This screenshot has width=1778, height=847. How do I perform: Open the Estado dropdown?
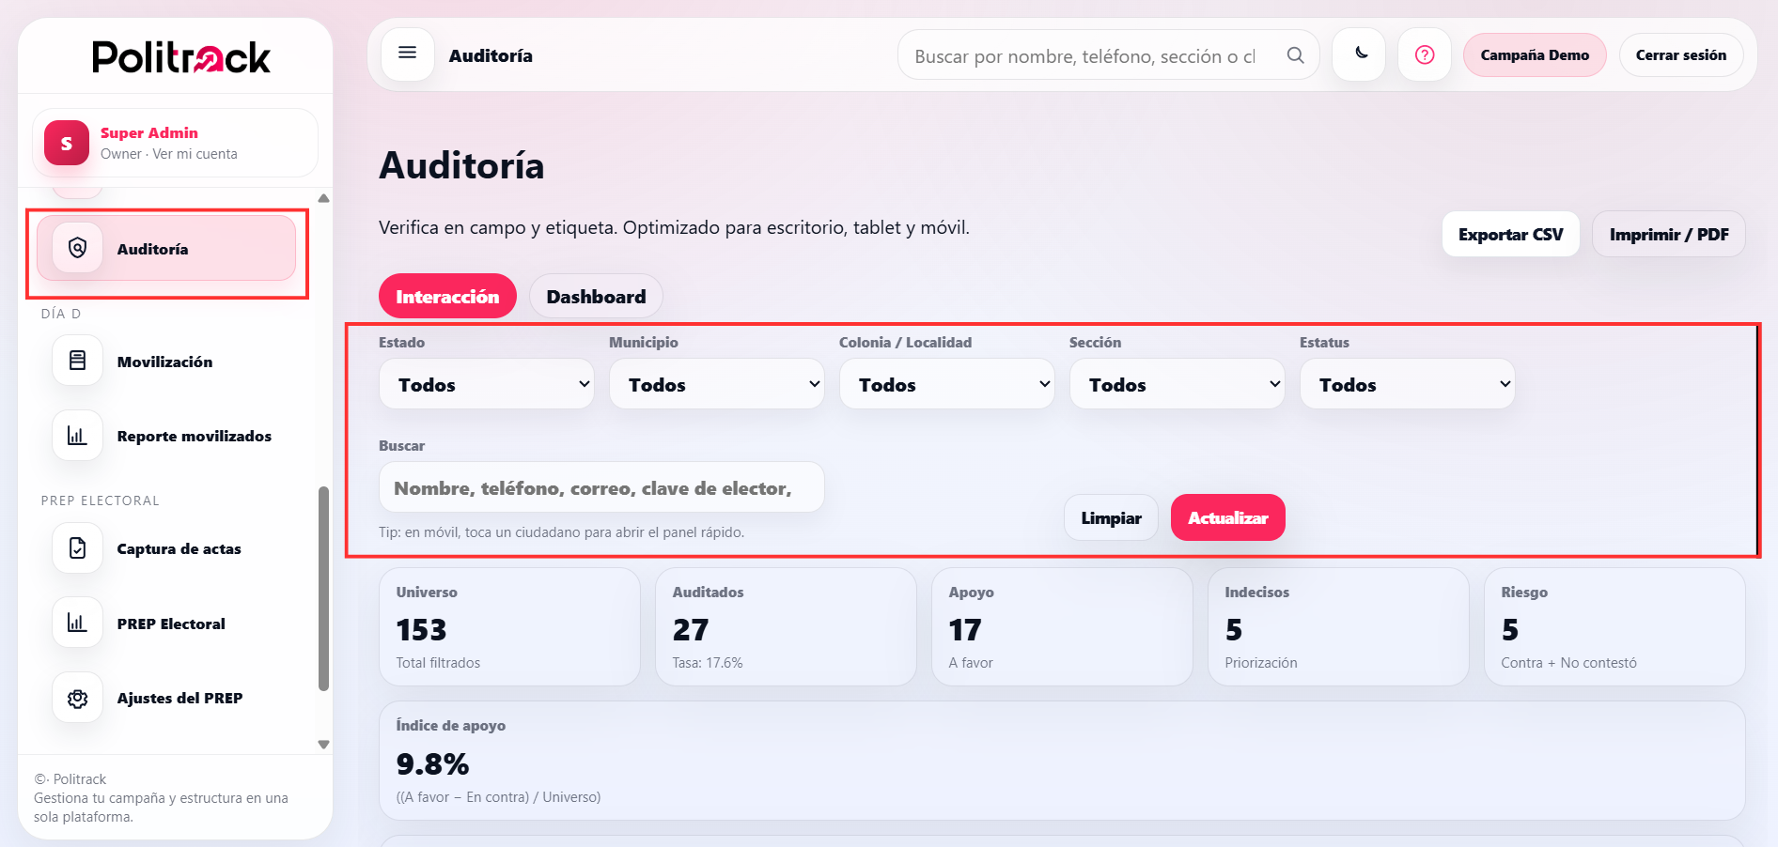click(x=486, y=384)
